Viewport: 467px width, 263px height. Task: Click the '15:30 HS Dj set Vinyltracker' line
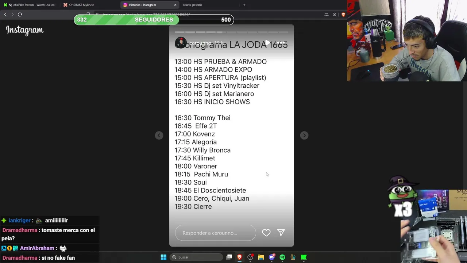pos(217,86)
